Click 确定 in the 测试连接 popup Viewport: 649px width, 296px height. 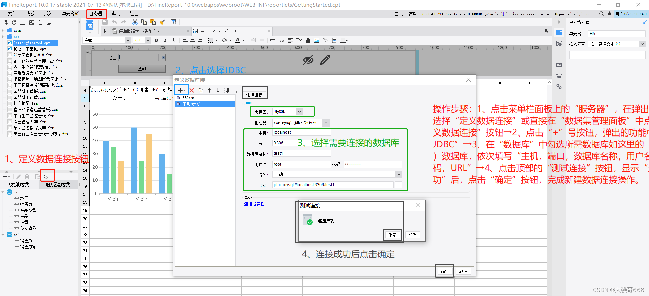392,235
